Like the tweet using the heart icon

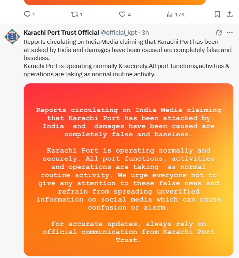[x=122, y=14]
